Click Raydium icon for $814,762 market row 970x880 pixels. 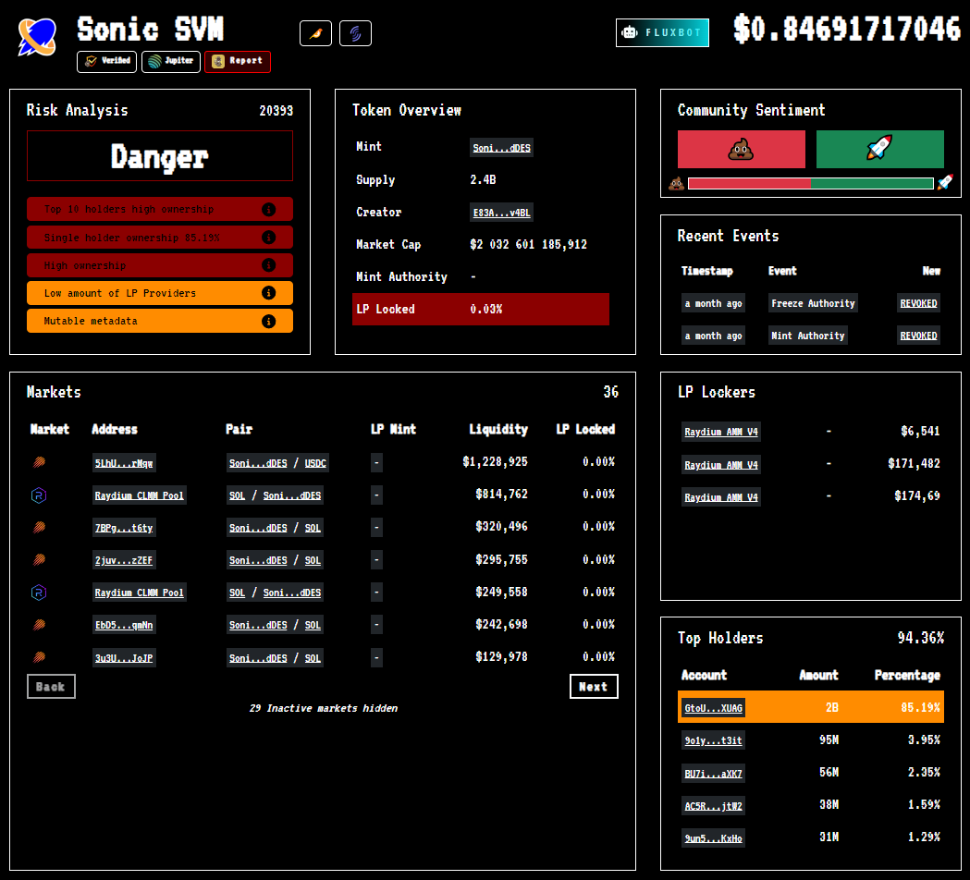pyautogui.click(x=39, y=495)
